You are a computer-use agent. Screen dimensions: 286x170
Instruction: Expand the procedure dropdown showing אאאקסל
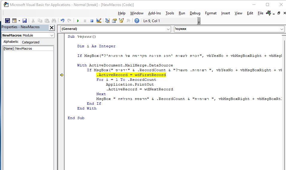pyautogui.click(x=282, y=29)
